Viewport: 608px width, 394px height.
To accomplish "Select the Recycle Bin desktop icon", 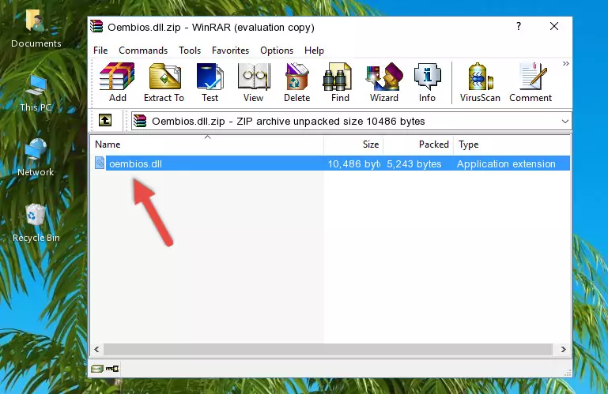I will [x=36, y=223].
